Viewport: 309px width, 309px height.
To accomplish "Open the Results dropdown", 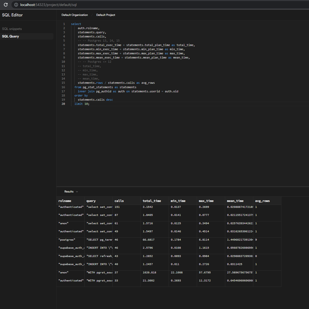I will (x=71, y=191).
